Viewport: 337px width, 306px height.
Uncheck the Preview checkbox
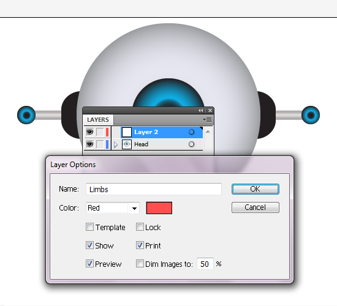coord(89,264)
